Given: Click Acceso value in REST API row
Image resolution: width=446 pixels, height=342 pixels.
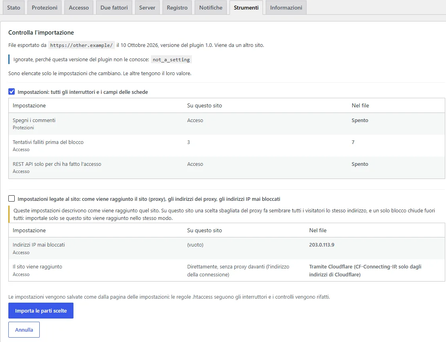Looking at the screenshot, I should 195,164.
